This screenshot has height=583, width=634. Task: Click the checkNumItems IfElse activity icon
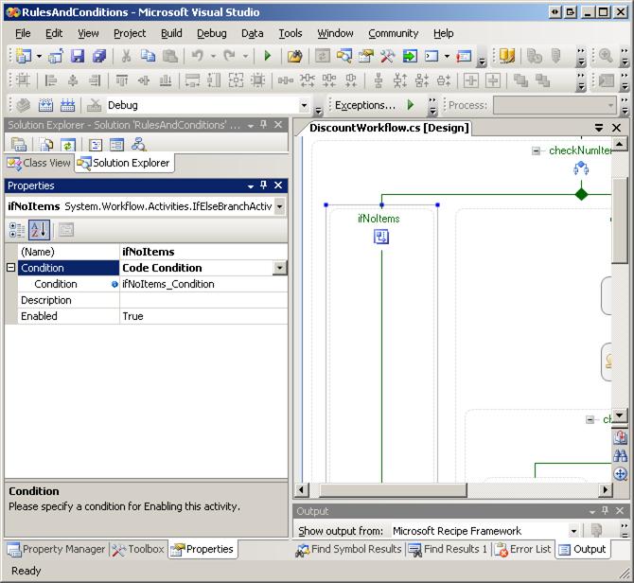pos(581,168)
